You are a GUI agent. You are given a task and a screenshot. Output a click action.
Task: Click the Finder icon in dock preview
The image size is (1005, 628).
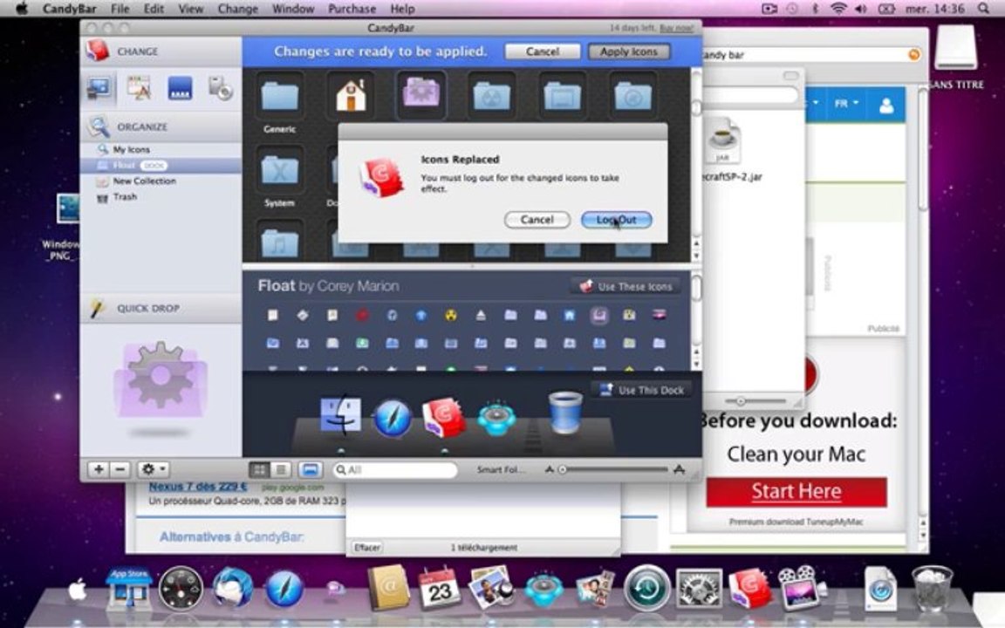tap(340, 414)
